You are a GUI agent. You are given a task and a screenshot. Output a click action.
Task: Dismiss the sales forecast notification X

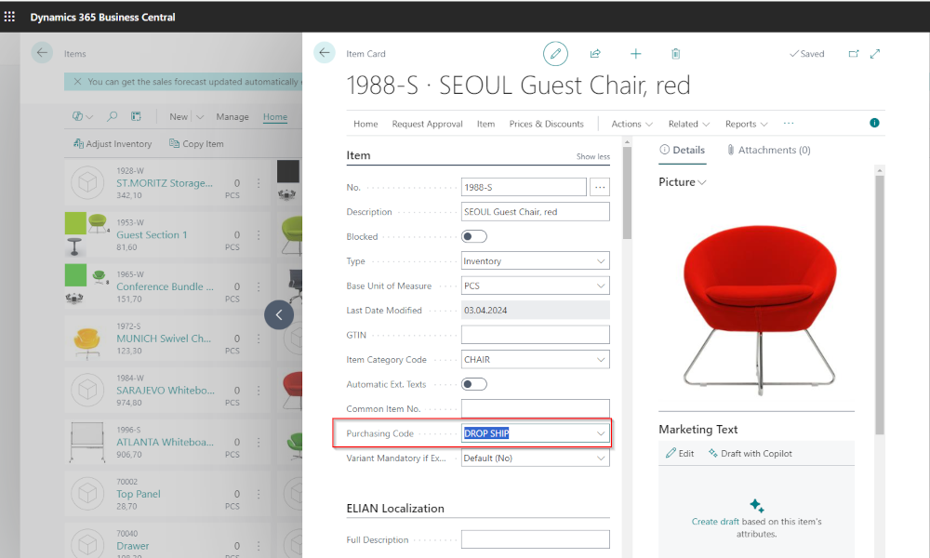point(78,81)
